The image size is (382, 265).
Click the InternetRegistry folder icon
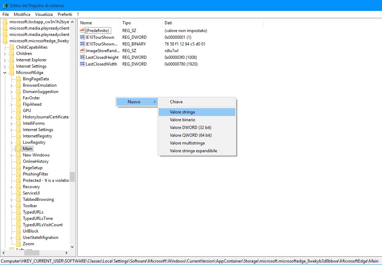[x=18, y=136]
